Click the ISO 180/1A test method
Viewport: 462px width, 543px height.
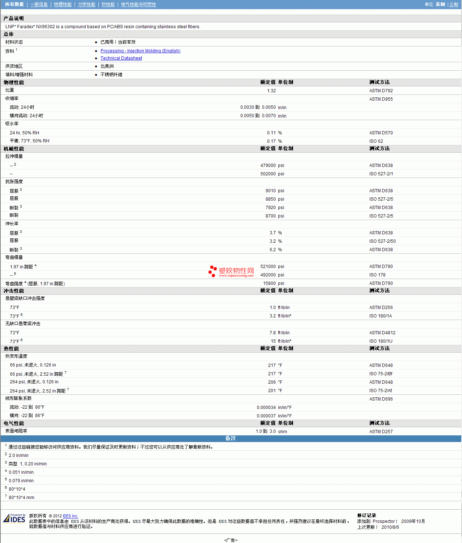point(380,316)
